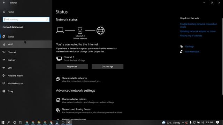Click the Find a setting search box

pyautogui.click(x=26, y=19)
